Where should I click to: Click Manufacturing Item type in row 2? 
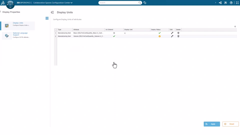(64, 36)
